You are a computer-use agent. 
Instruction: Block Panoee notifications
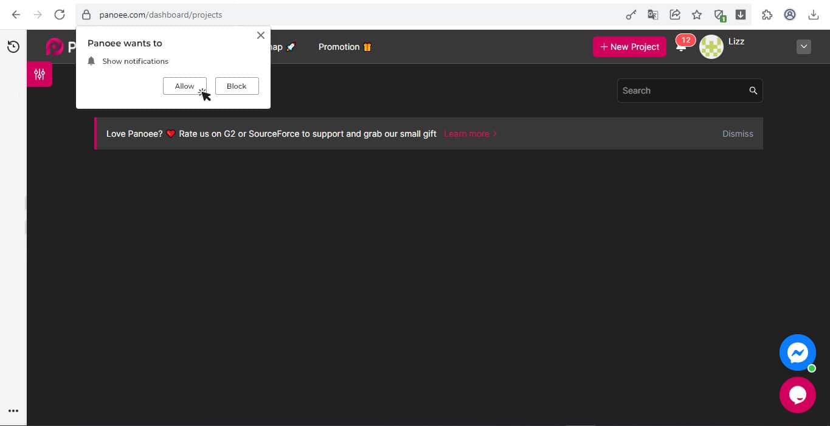237,86
